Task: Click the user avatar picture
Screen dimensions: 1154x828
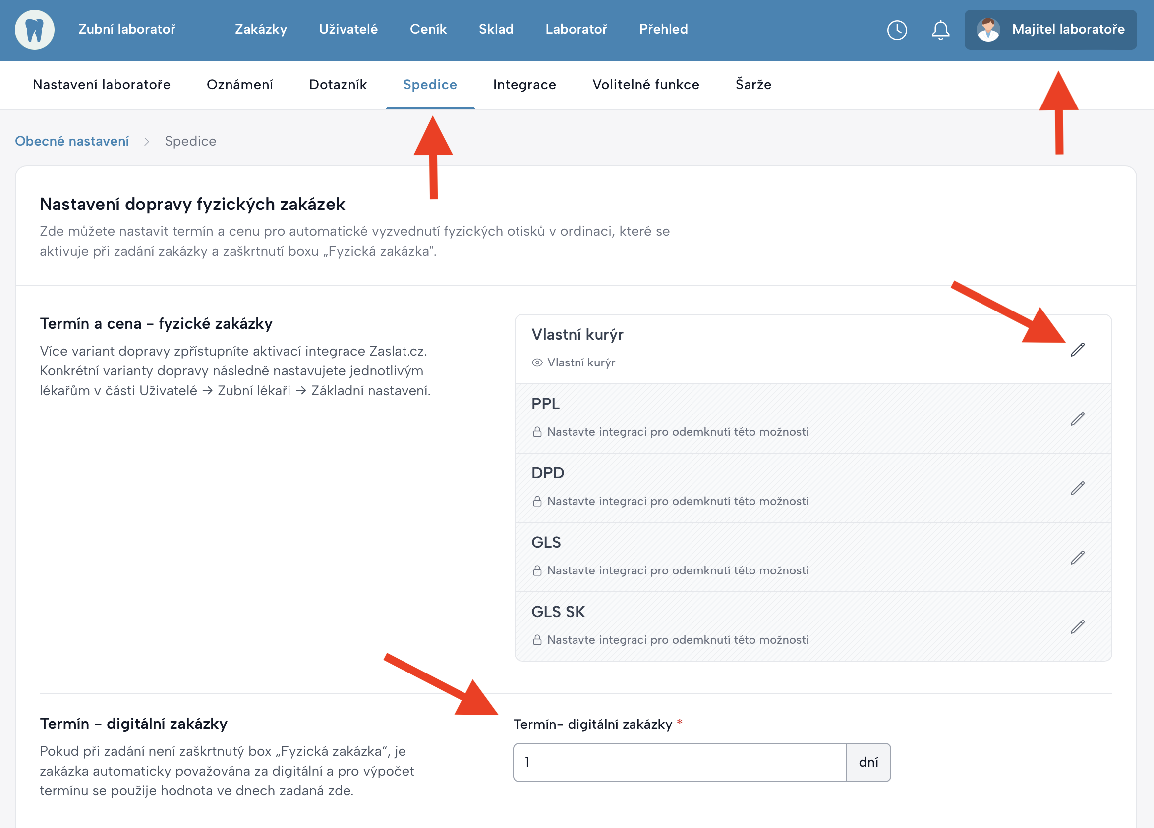Action: [987, 30]
